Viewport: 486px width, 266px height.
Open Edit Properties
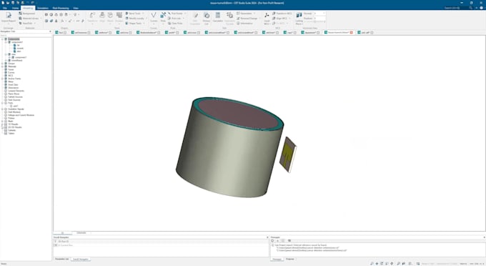pos(195,18)
